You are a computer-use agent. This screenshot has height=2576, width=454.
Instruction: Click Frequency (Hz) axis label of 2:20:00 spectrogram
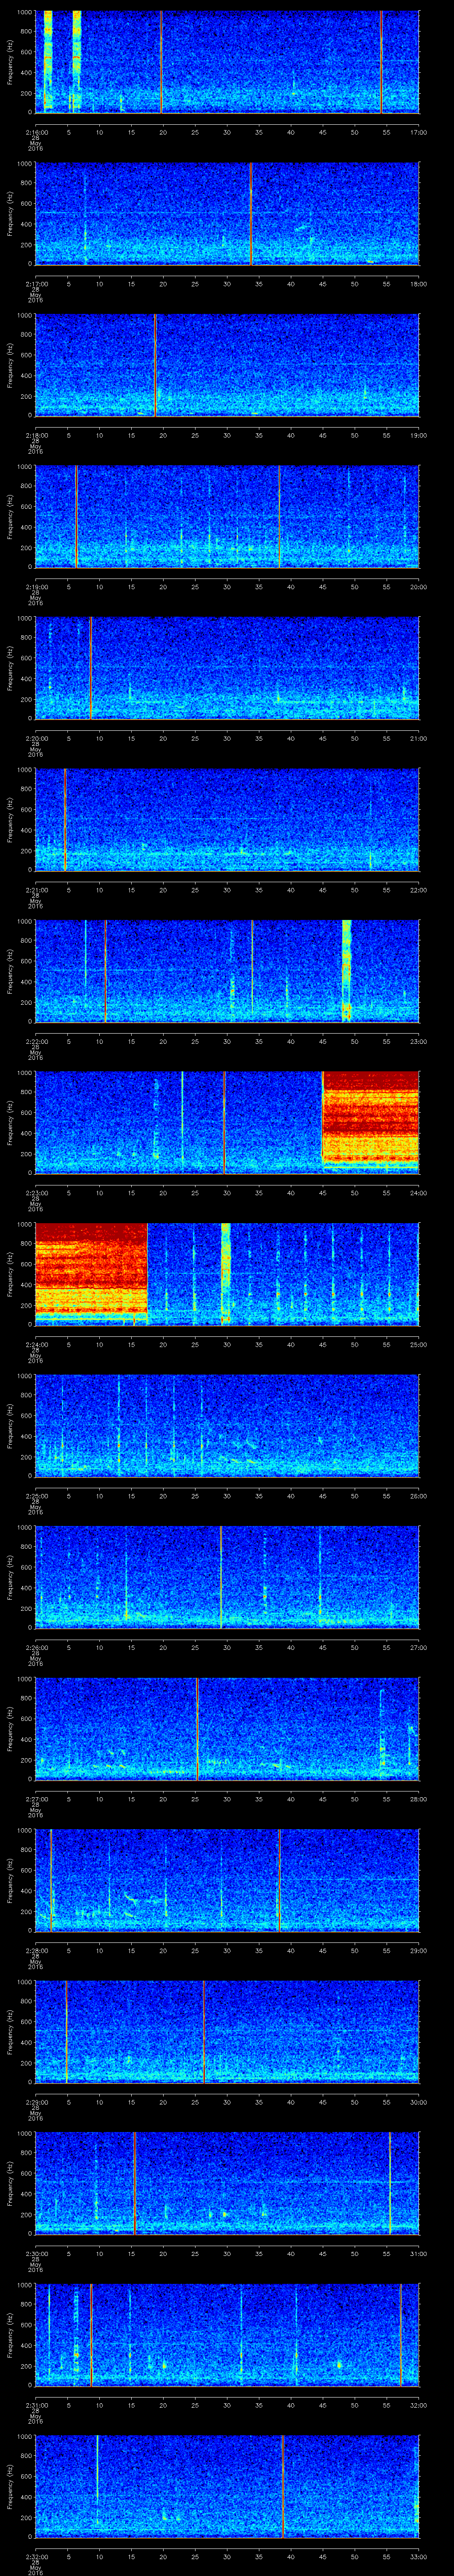[10, 667]
